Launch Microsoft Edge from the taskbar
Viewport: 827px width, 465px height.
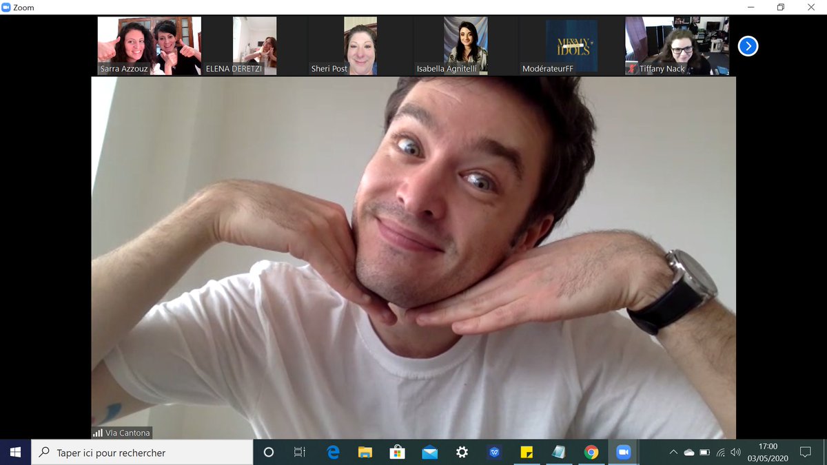[x=334, y=453]
